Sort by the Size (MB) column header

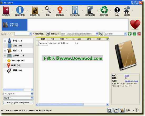(76, 39)
